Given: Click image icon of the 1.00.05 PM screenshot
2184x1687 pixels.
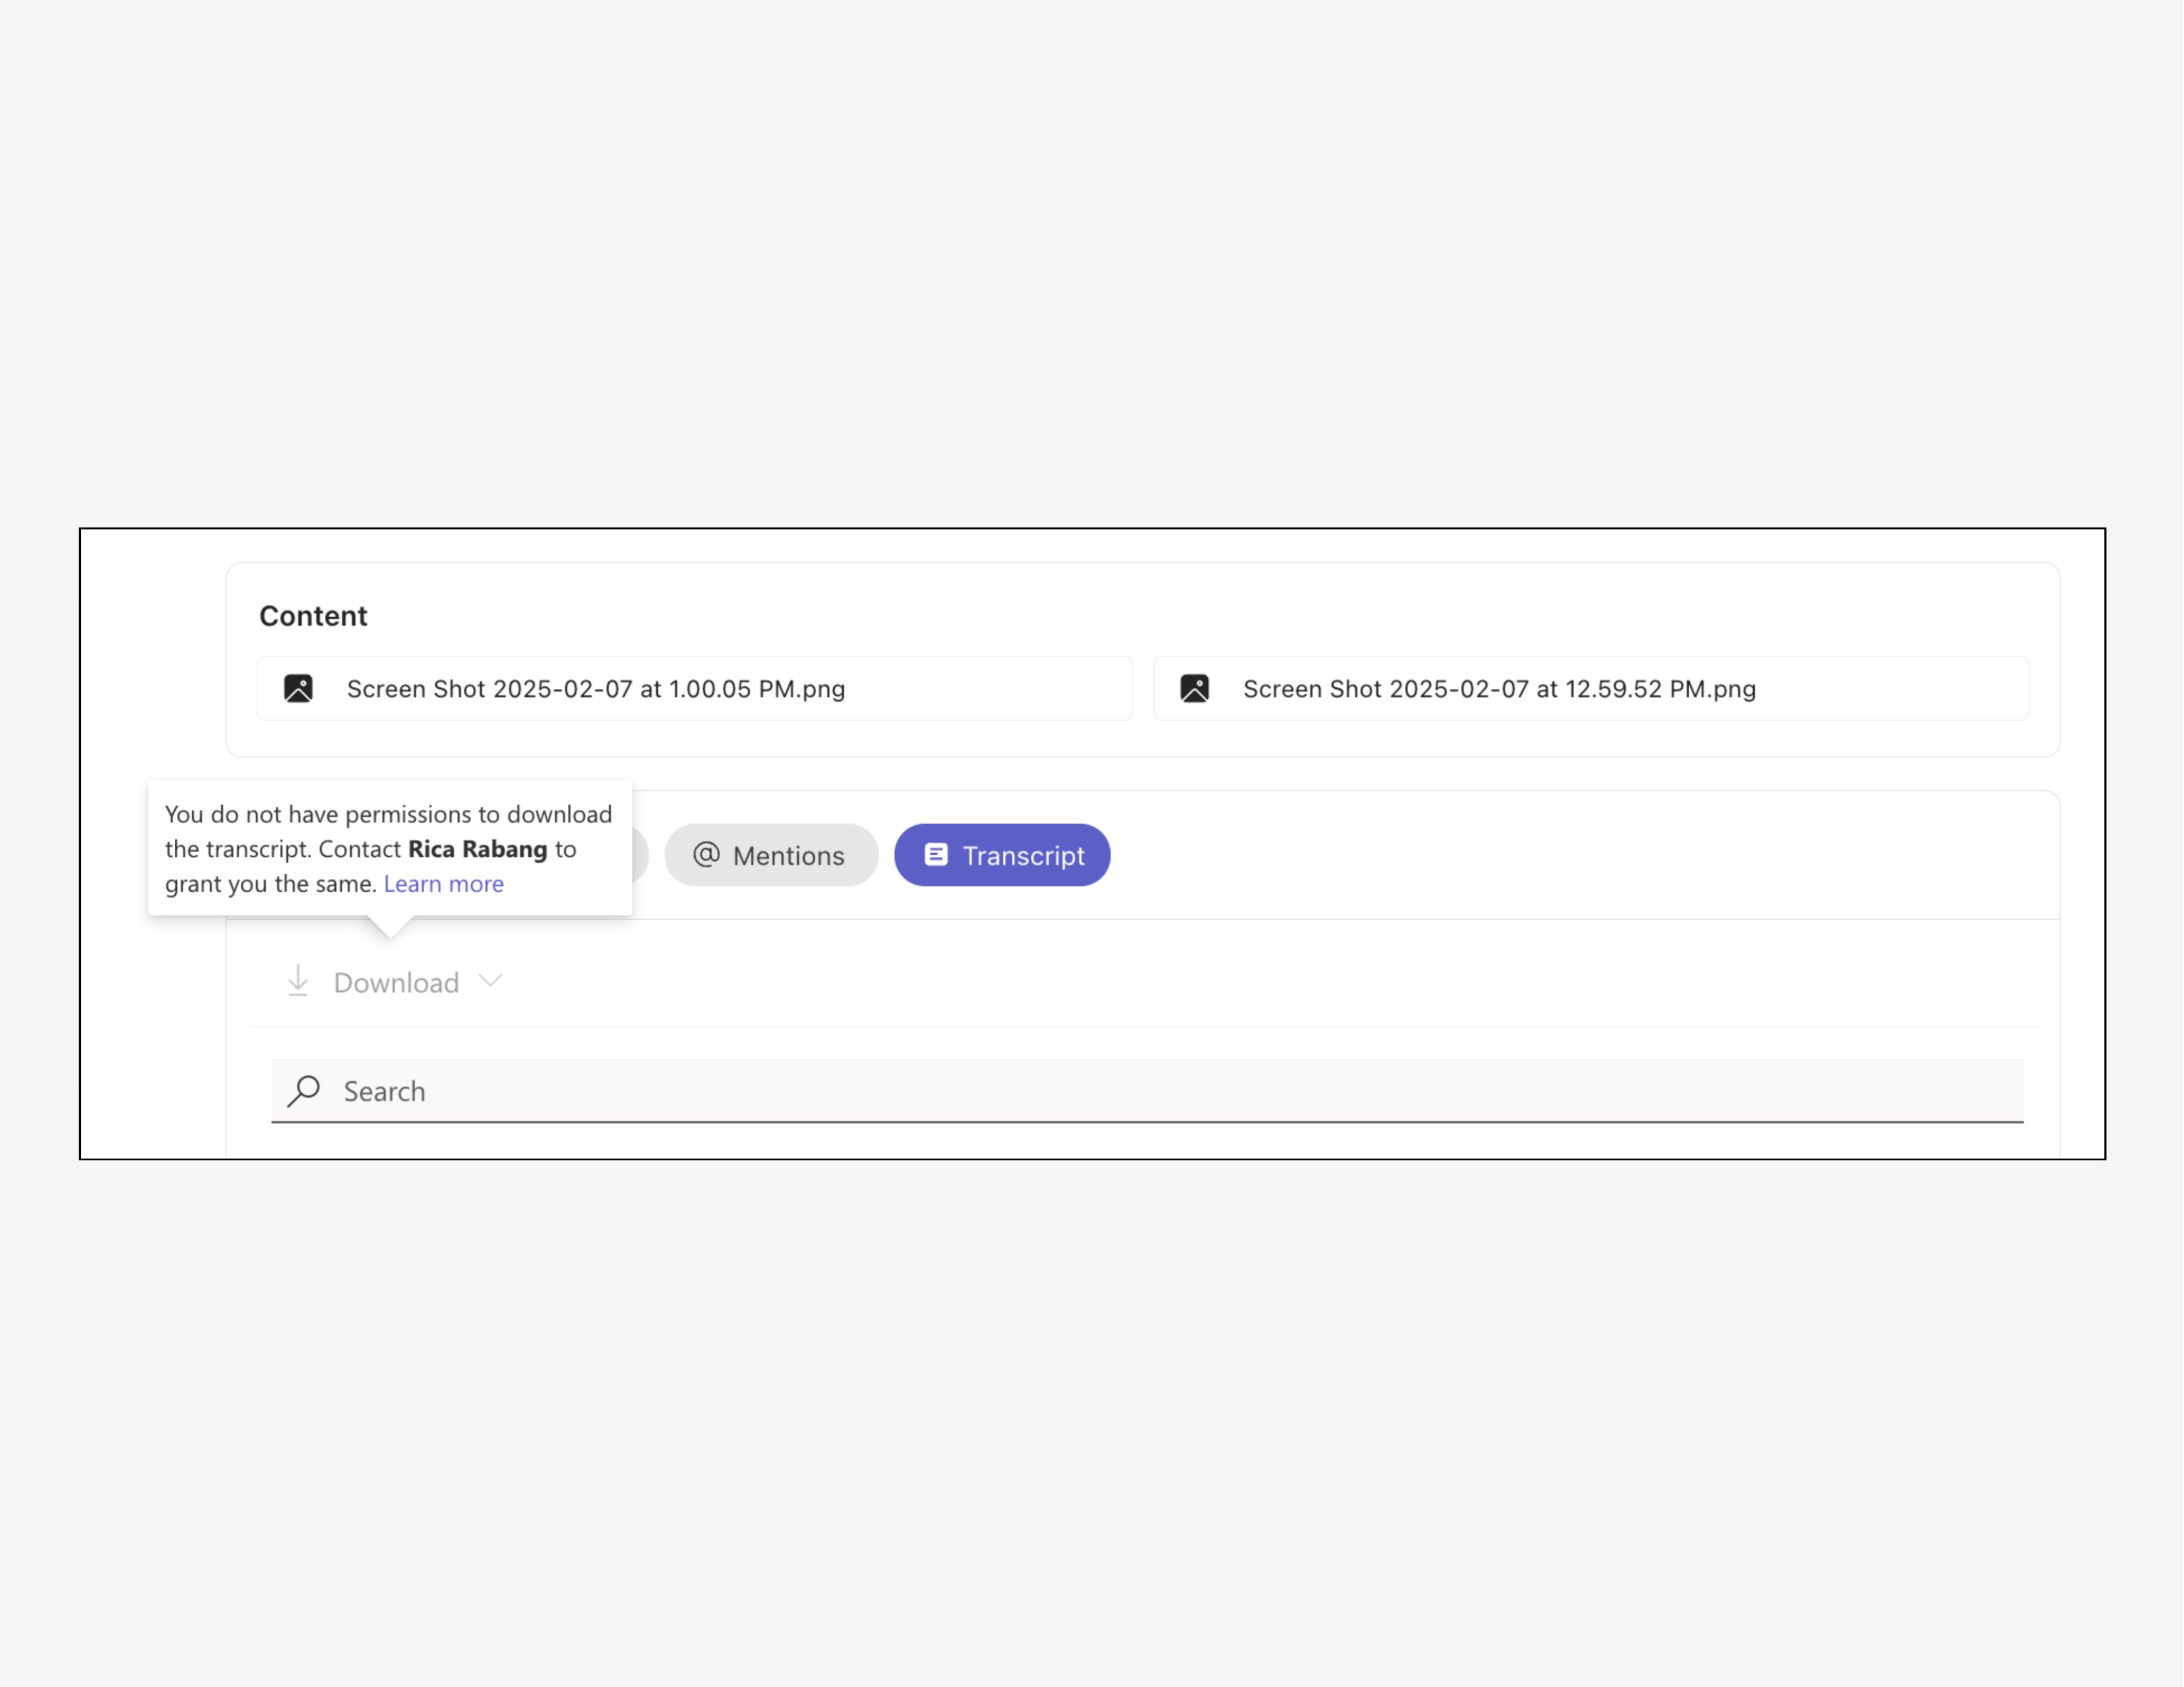Looking at the screenshot, I should pos(298,689).
